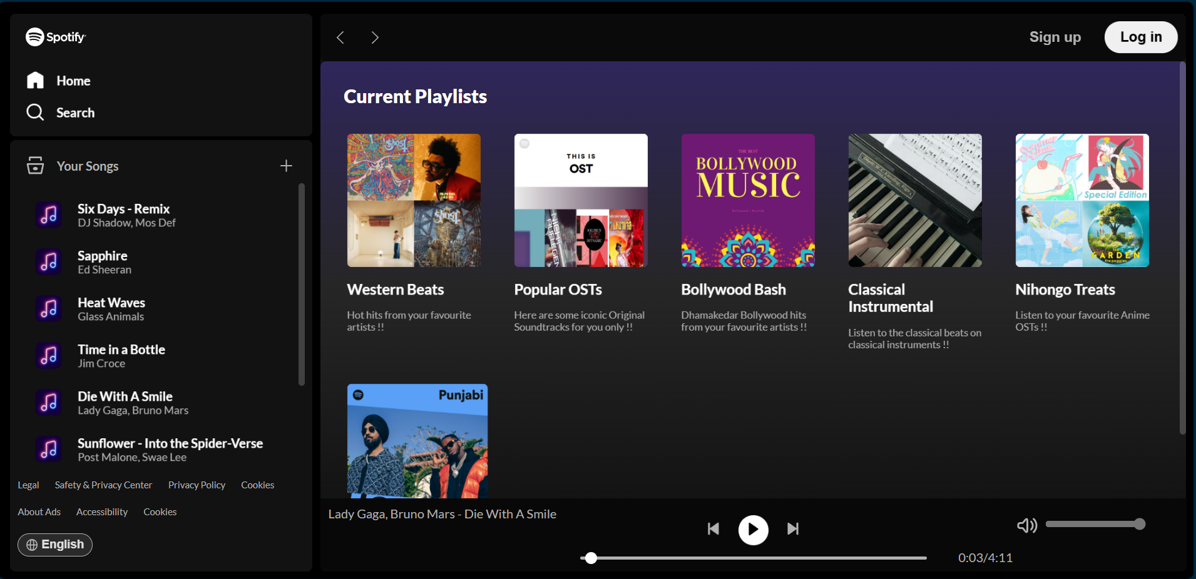Click the playlists area vertical scrollbar

point(1182,248)
